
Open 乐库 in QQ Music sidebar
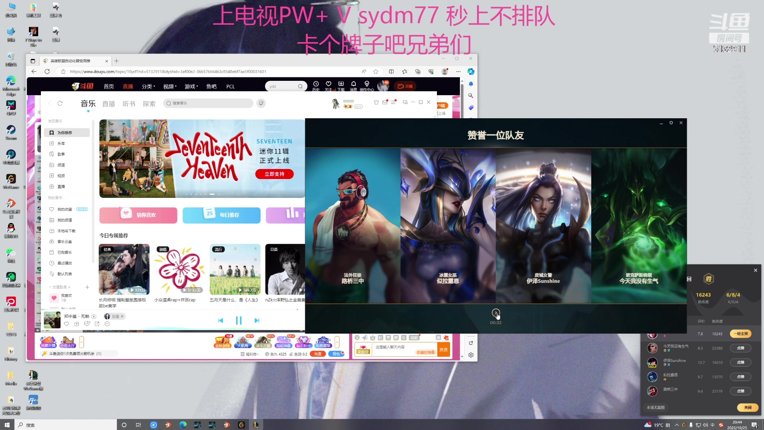[67, 143]
